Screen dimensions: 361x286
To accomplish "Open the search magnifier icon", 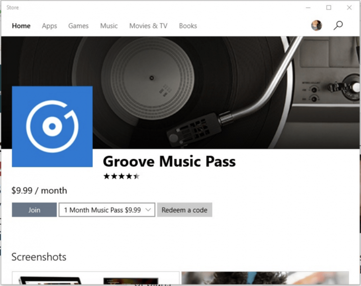I will 338,25.
